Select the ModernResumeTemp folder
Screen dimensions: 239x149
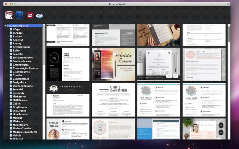pyautogui.click(x=24, y=132)
